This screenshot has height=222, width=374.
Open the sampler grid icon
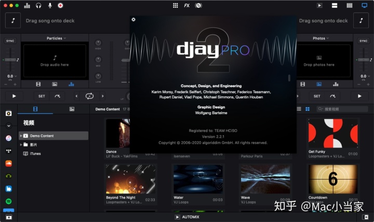(176, 6)
